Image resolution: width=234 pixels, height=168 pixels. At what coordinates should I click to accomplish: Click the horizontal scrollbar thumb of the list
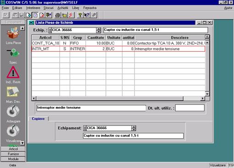[110, 98]
